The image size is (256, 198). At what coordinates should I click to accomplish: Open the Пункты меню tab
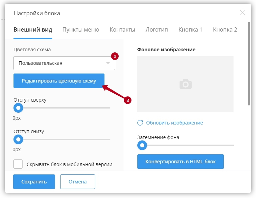81,29
